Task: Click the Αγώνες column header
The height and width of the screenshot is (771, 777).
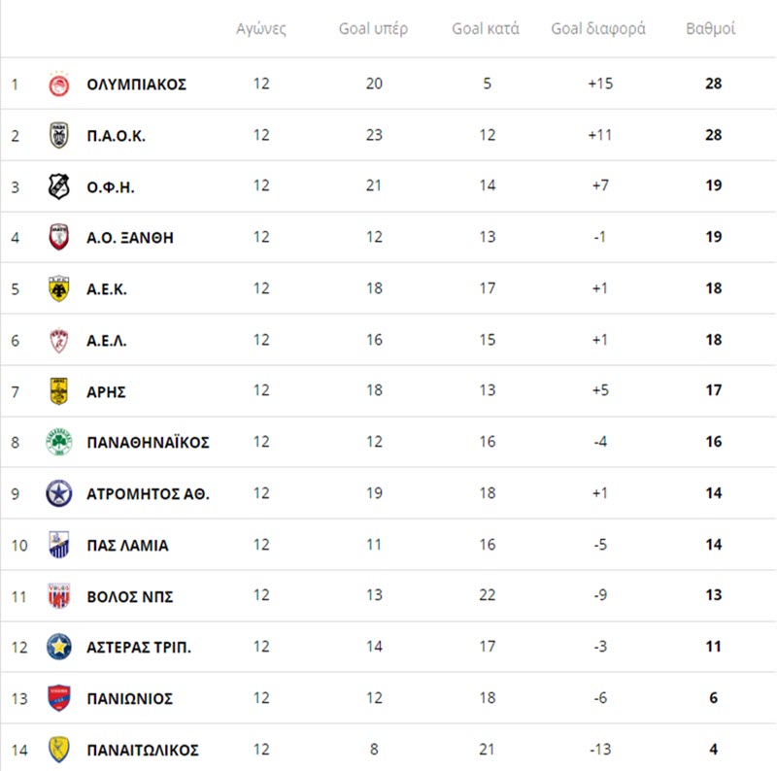Action: coord(260,29)
